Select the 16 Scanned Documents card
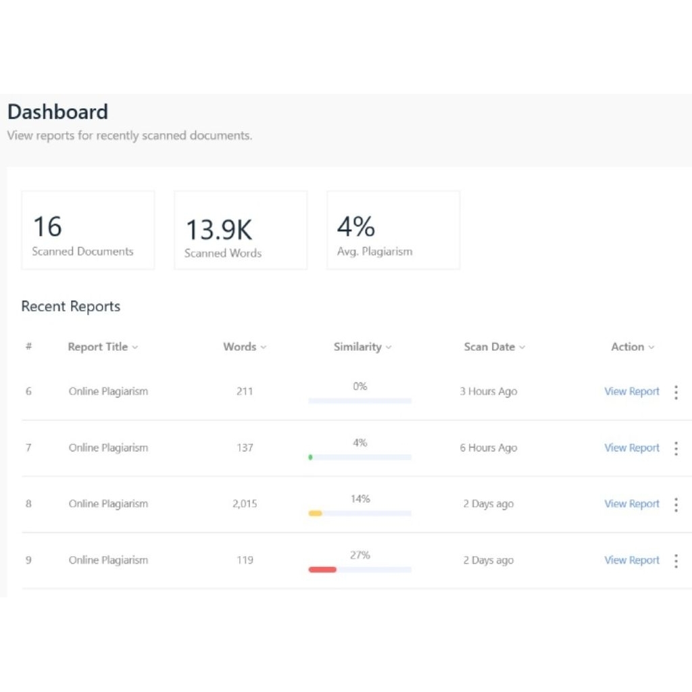The height and width of the screenshot is (692, 692). point(88,230)
